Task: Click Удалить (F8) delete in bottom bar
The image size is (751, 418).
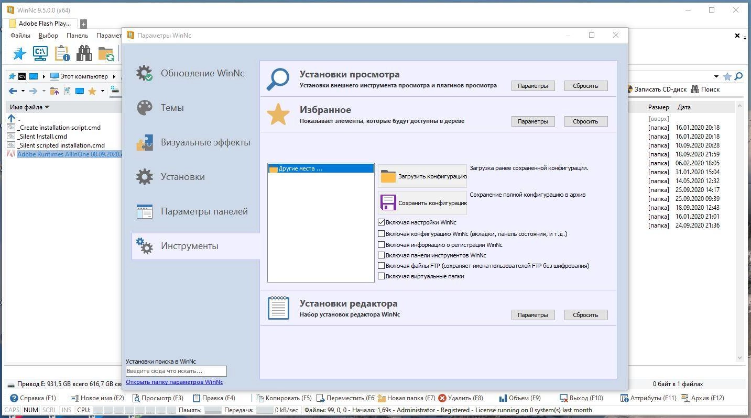Action: coord(461,398)
